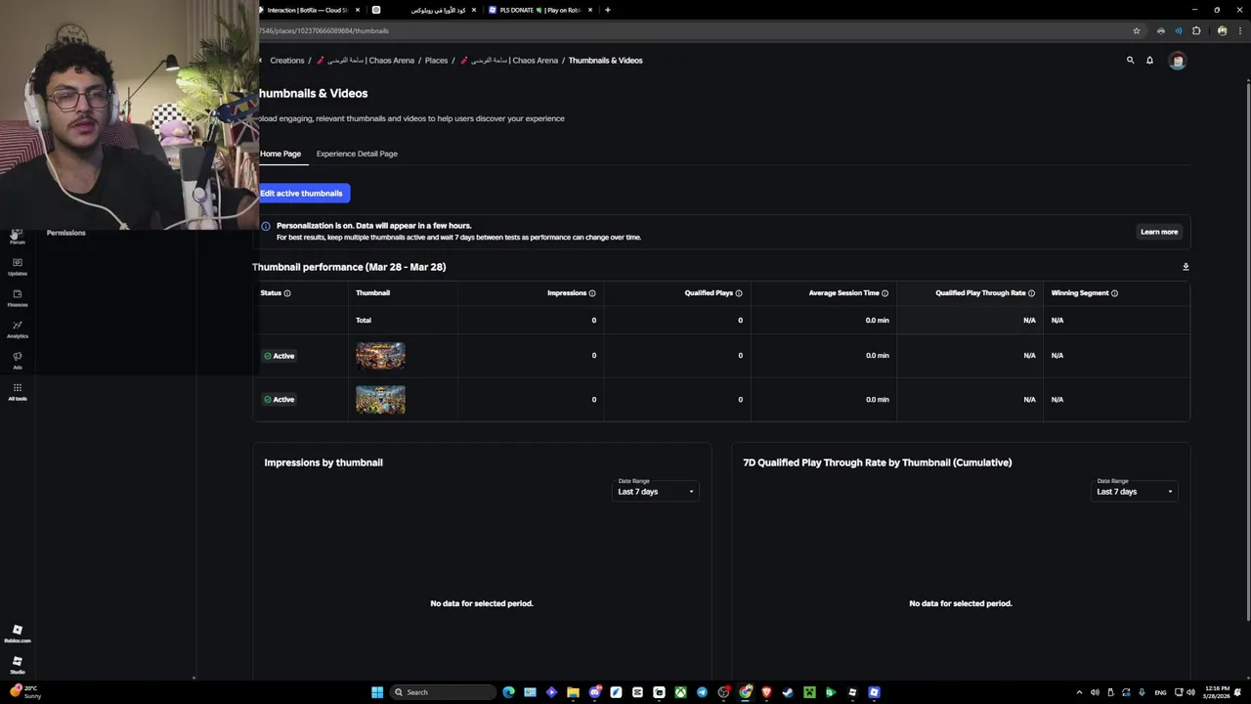Open Minecraft from the taskbar
Screen dimensions: 1251x704
(x=809, y=692)
